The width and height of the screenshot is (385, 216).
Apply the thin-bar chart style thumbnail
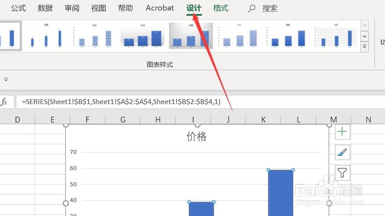tap(46, 36)
